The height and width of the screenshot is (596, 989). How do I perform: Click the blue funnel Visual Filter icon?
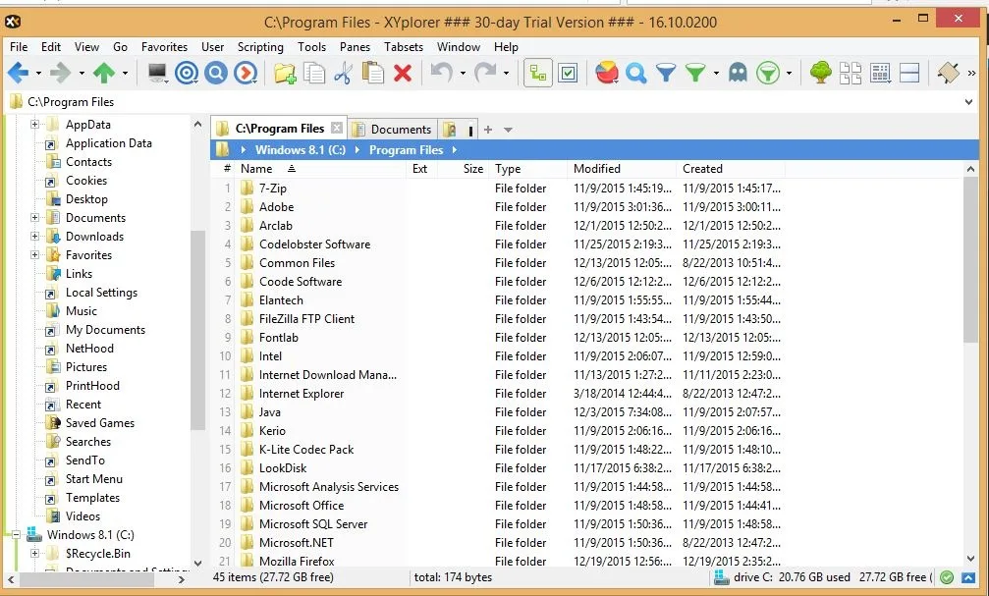(666, 74)
